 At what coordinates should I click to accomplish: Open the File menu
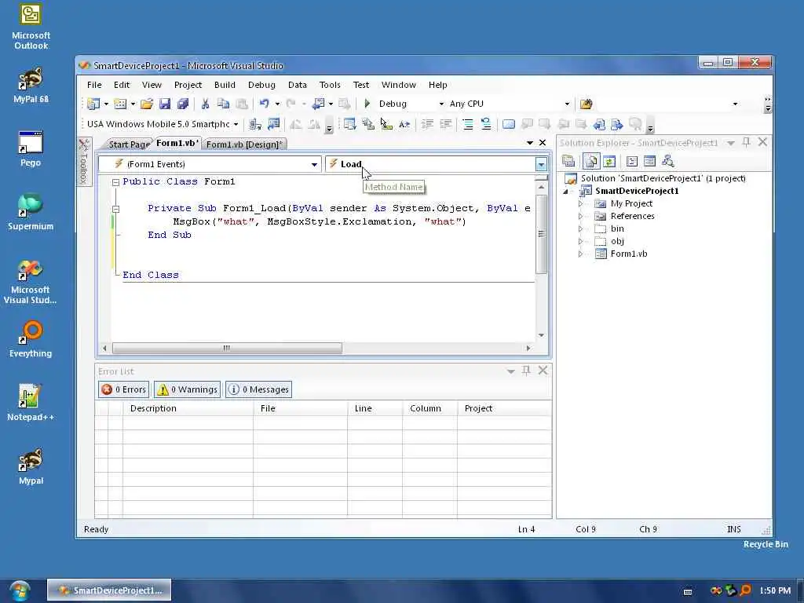94,85
